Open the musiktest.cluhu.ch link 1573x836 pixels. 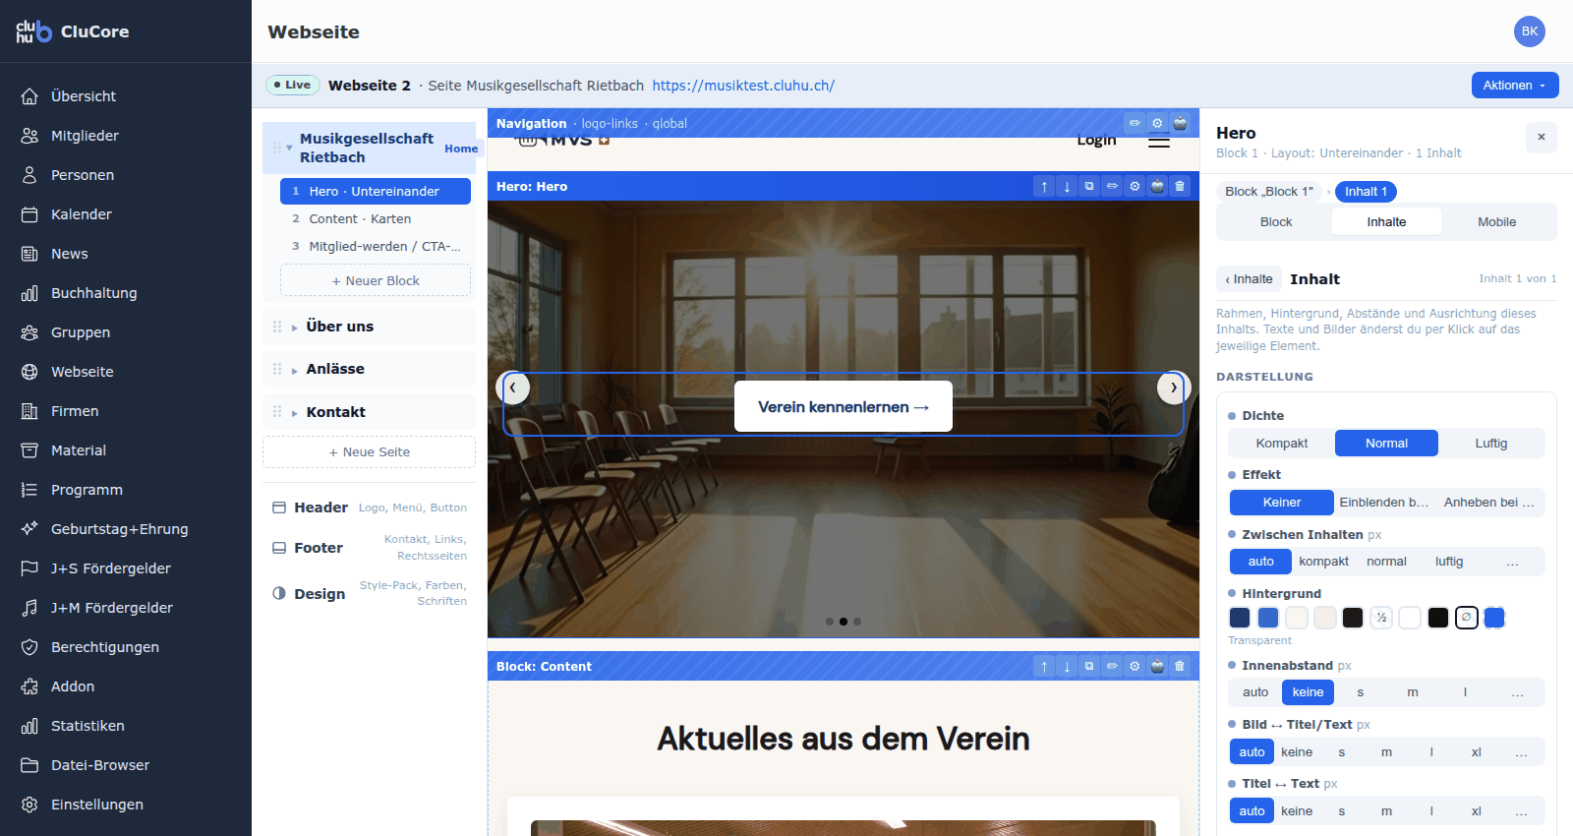point(743,86)
